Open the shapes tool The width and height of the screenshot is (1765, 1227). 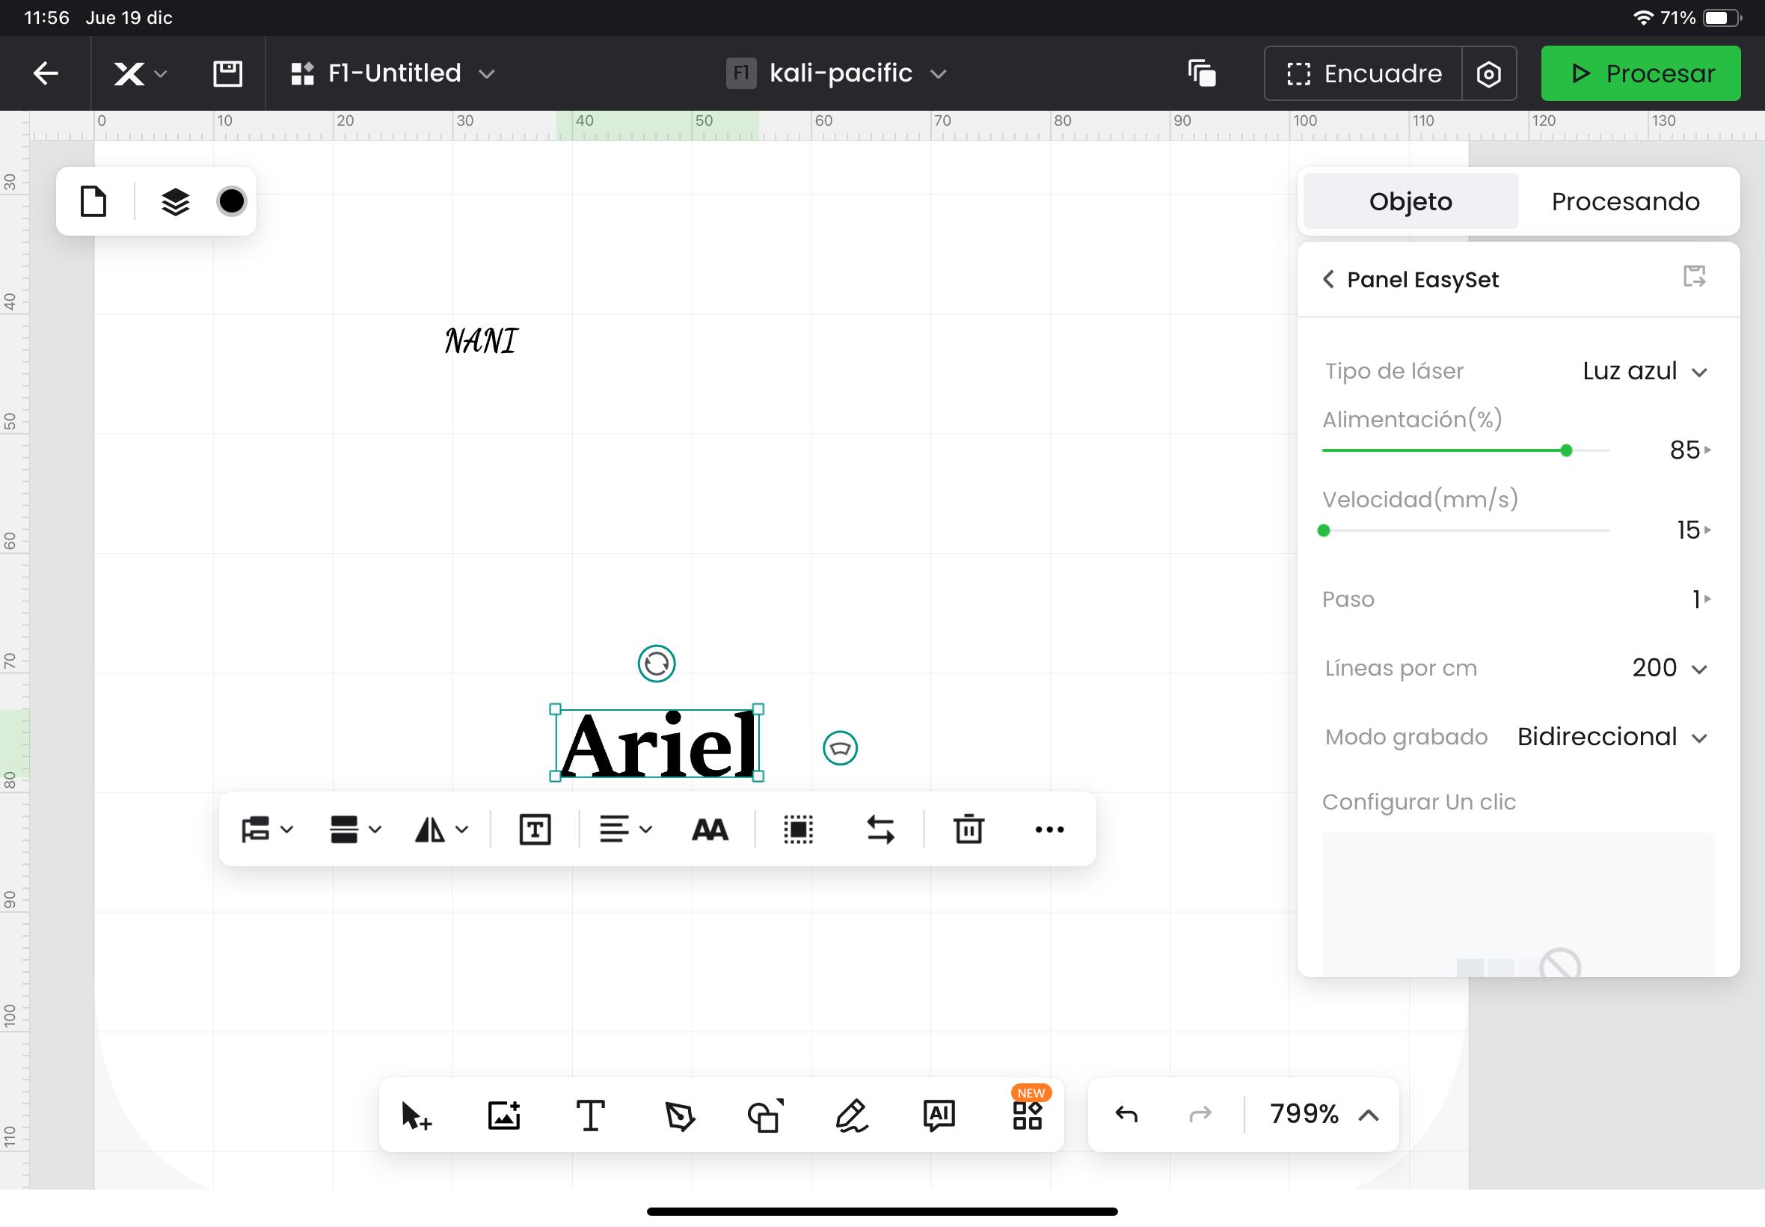pos(765,1115)
